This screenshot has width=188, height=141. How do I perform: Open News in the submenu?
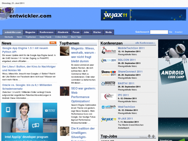[x=19, y=37]
